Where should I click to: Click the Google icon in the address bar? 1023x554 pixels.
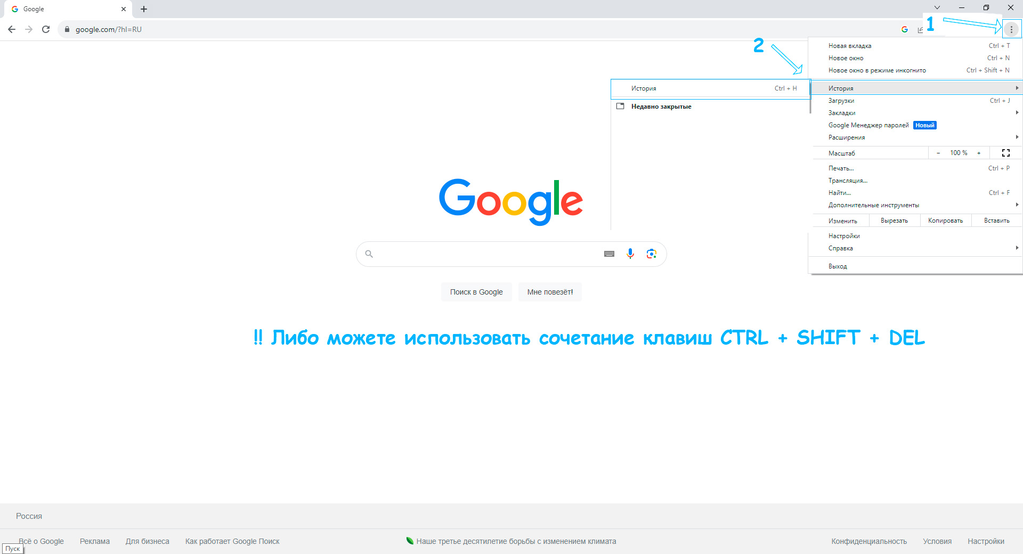click(905, 29)
